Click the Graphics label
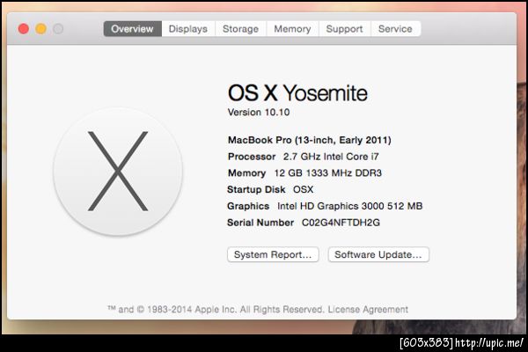Screen dimensions: 528x352 click(x=248, y=206)
